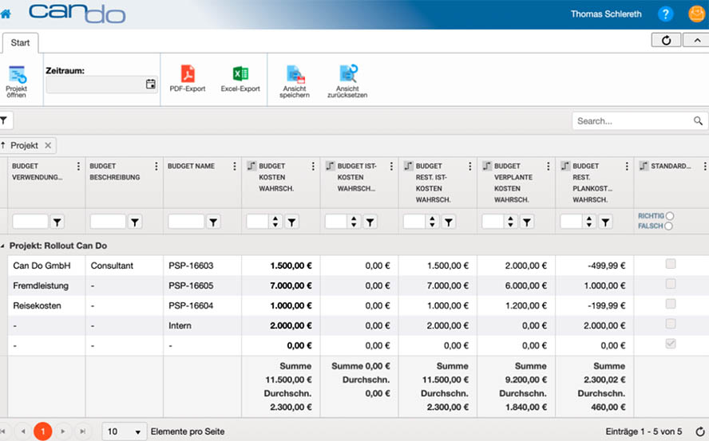709x441 pixels.
Task: Remove the Projekt grouping chip
Action: pos(48,145)
